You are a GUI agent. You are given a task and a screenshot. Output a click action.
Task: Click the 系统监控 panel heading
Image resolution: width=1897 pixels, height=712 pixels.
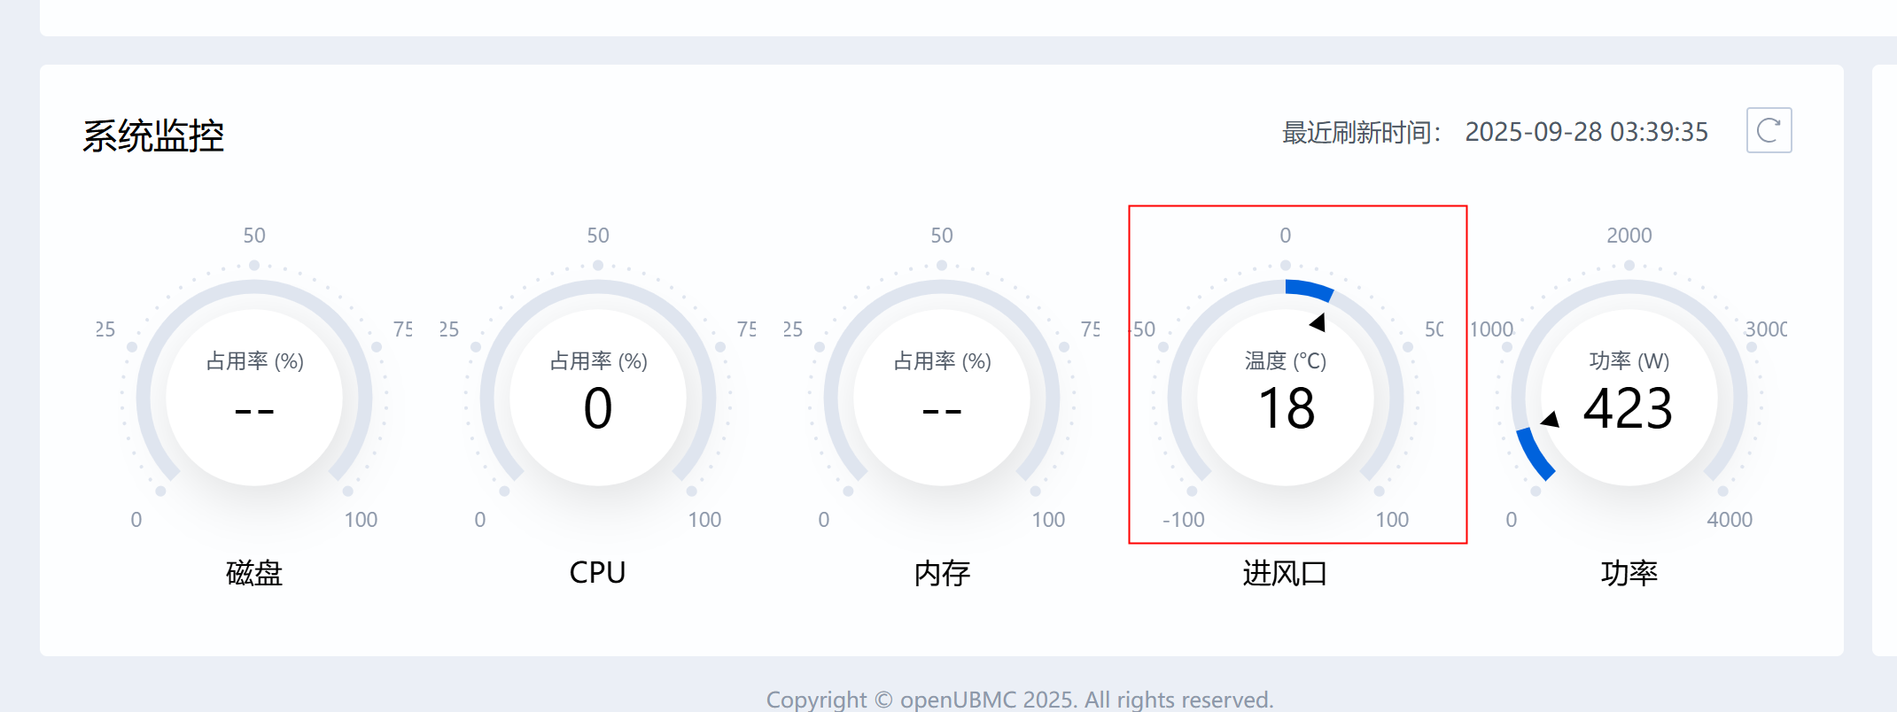point(153,136)
